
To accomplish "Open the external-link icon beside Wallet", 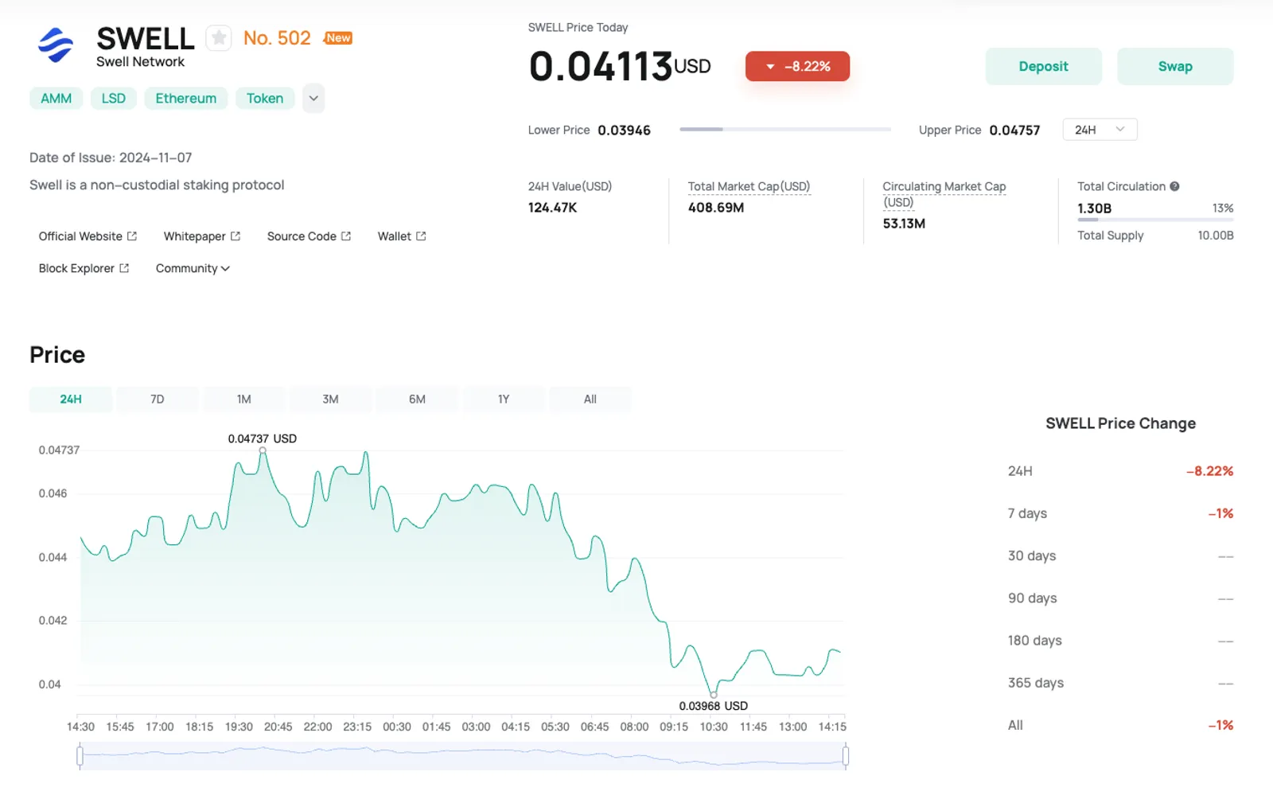I will 421,236.
